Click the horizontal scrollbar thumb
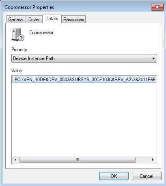This screenshot has width=166, height=186. tap(78, 160)
